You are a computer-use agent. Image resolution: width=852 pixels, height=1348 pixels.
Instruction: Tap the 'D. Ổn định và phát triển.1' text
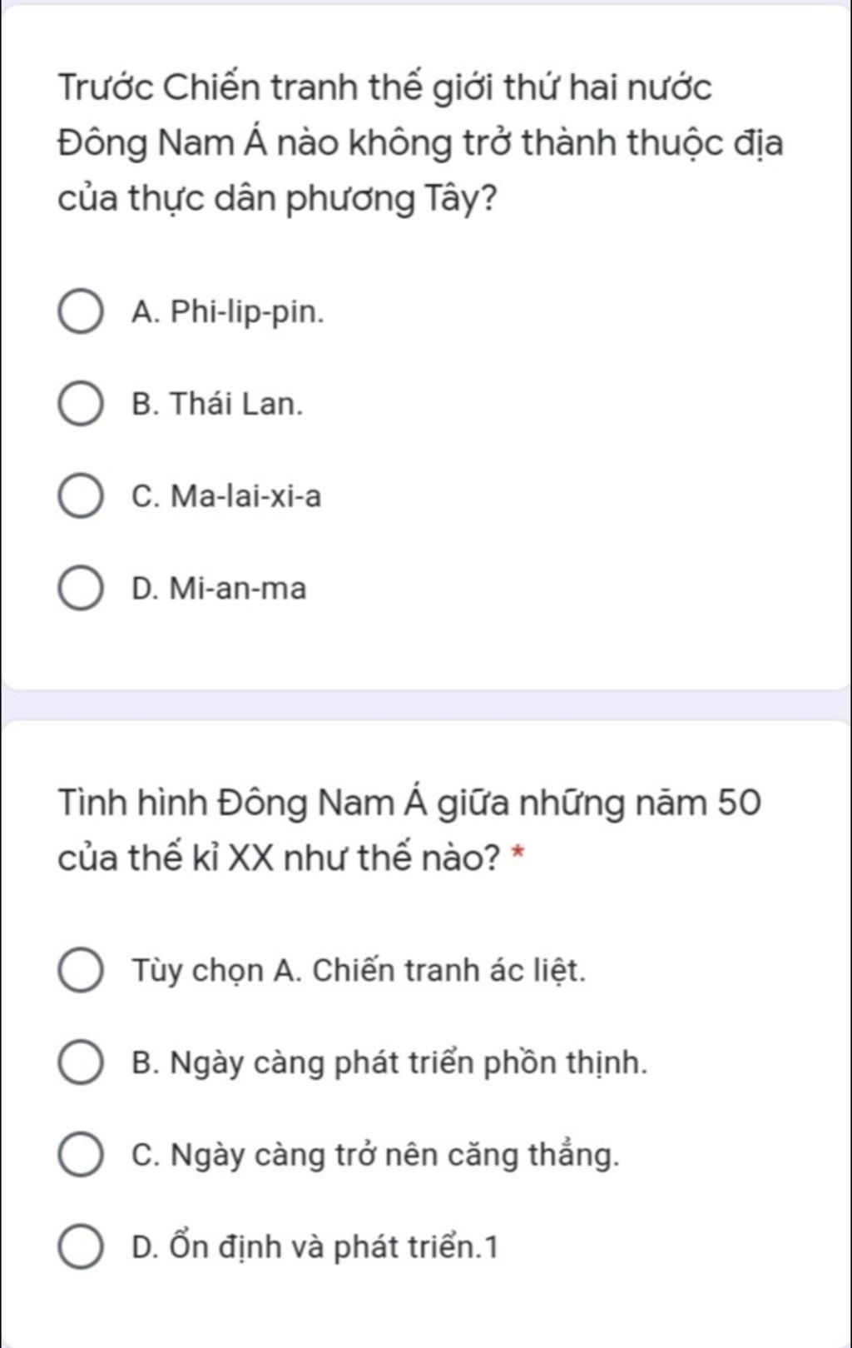point(315,1247)
